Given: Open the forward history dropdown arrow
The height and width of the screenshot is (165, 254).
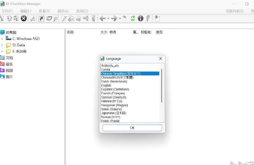Looking at the screenshot, I should coord(120,19).
